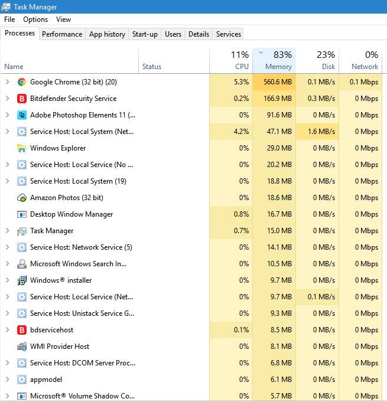The height and width of the screenshot is (402, 387).
Task: Expand the Google Chrome process group
Action: click(x=8, y=82)
